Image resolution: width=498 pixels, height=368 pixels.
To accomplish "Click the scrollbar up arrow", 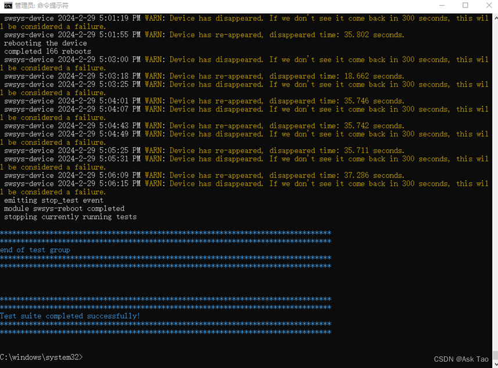I will coord(495,18).
